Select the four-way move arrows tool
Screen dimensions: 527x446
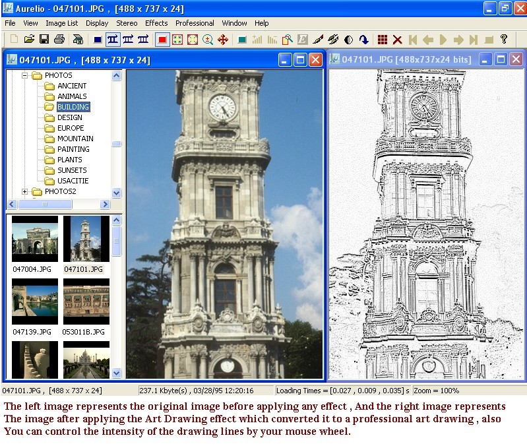223,40
